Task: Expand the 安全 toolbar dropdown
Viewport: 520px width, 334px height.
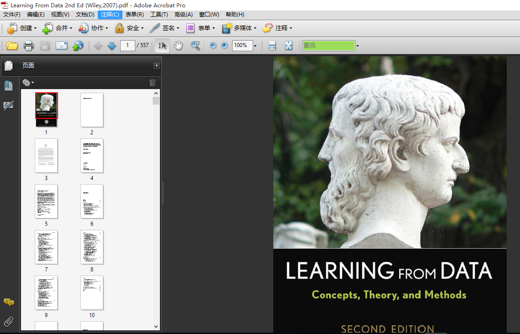Action: (x=142, y=28)
